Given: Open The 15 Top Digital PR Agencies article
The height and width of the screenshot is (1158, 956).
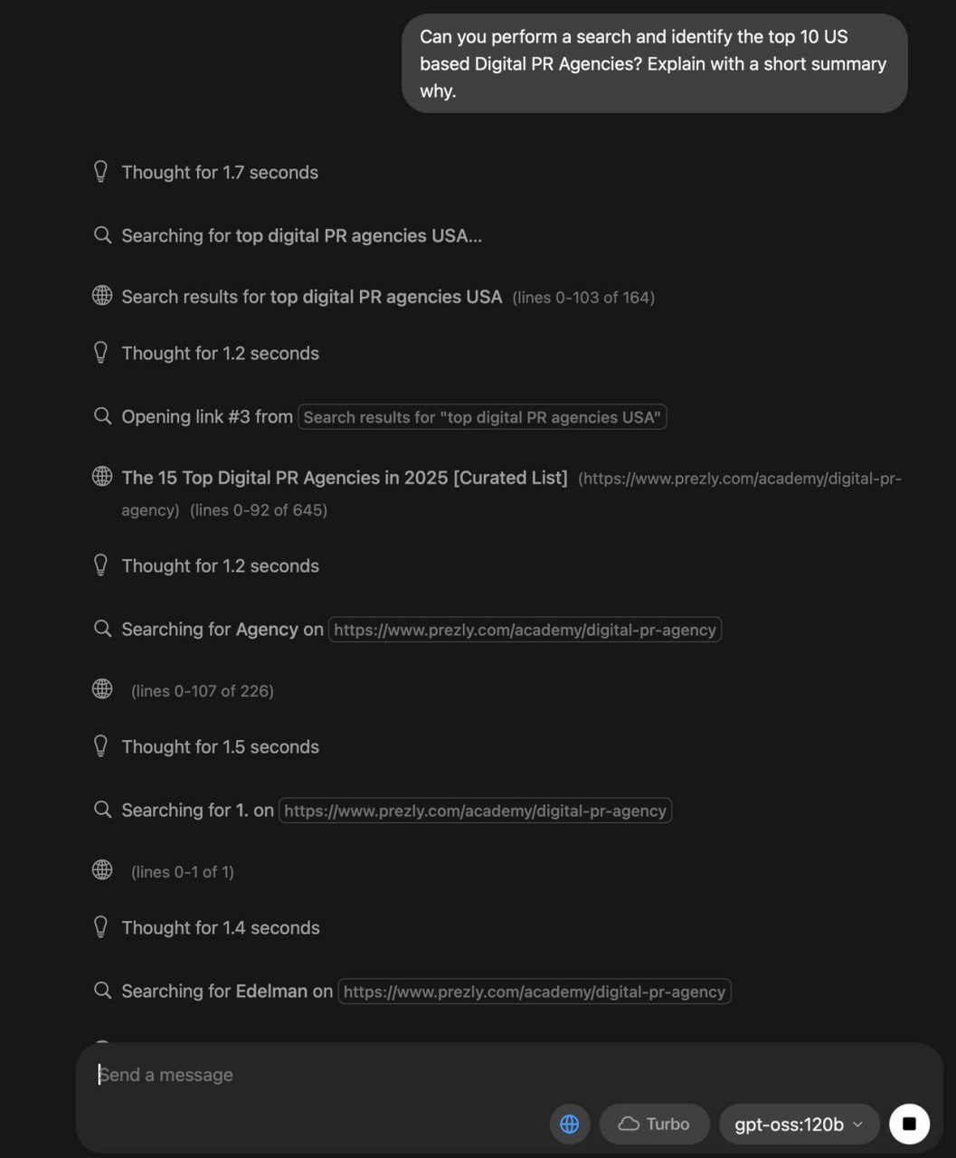Looking at the screenshot, I should pos(345,478).
